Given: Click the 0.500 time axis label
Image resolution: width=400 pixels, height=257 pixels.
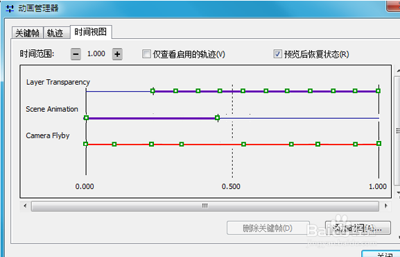Looking at the screenshot, I should [x=231, y=186].
